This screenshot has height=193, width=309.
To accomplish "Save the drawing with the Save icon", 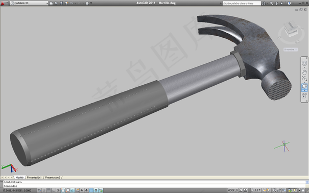I will coord(61,3).
